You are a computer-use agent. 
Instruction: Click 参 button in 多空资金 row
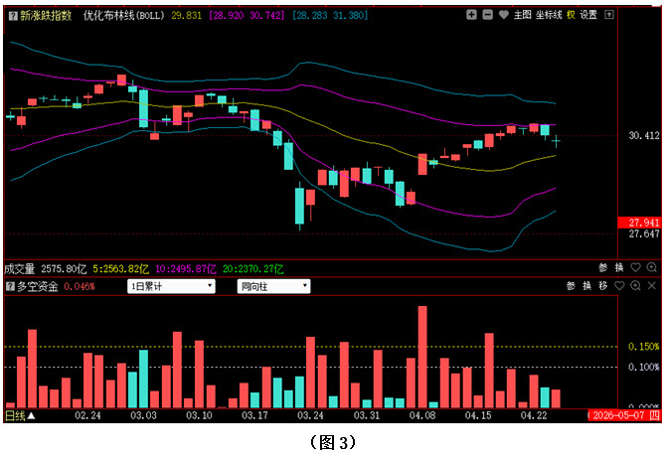[572, 286]
